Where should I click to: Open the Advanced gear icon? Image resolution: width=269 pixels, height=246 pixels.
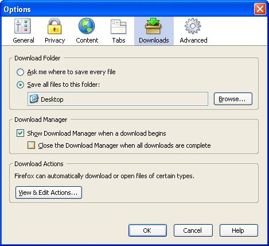coord(193,26)
